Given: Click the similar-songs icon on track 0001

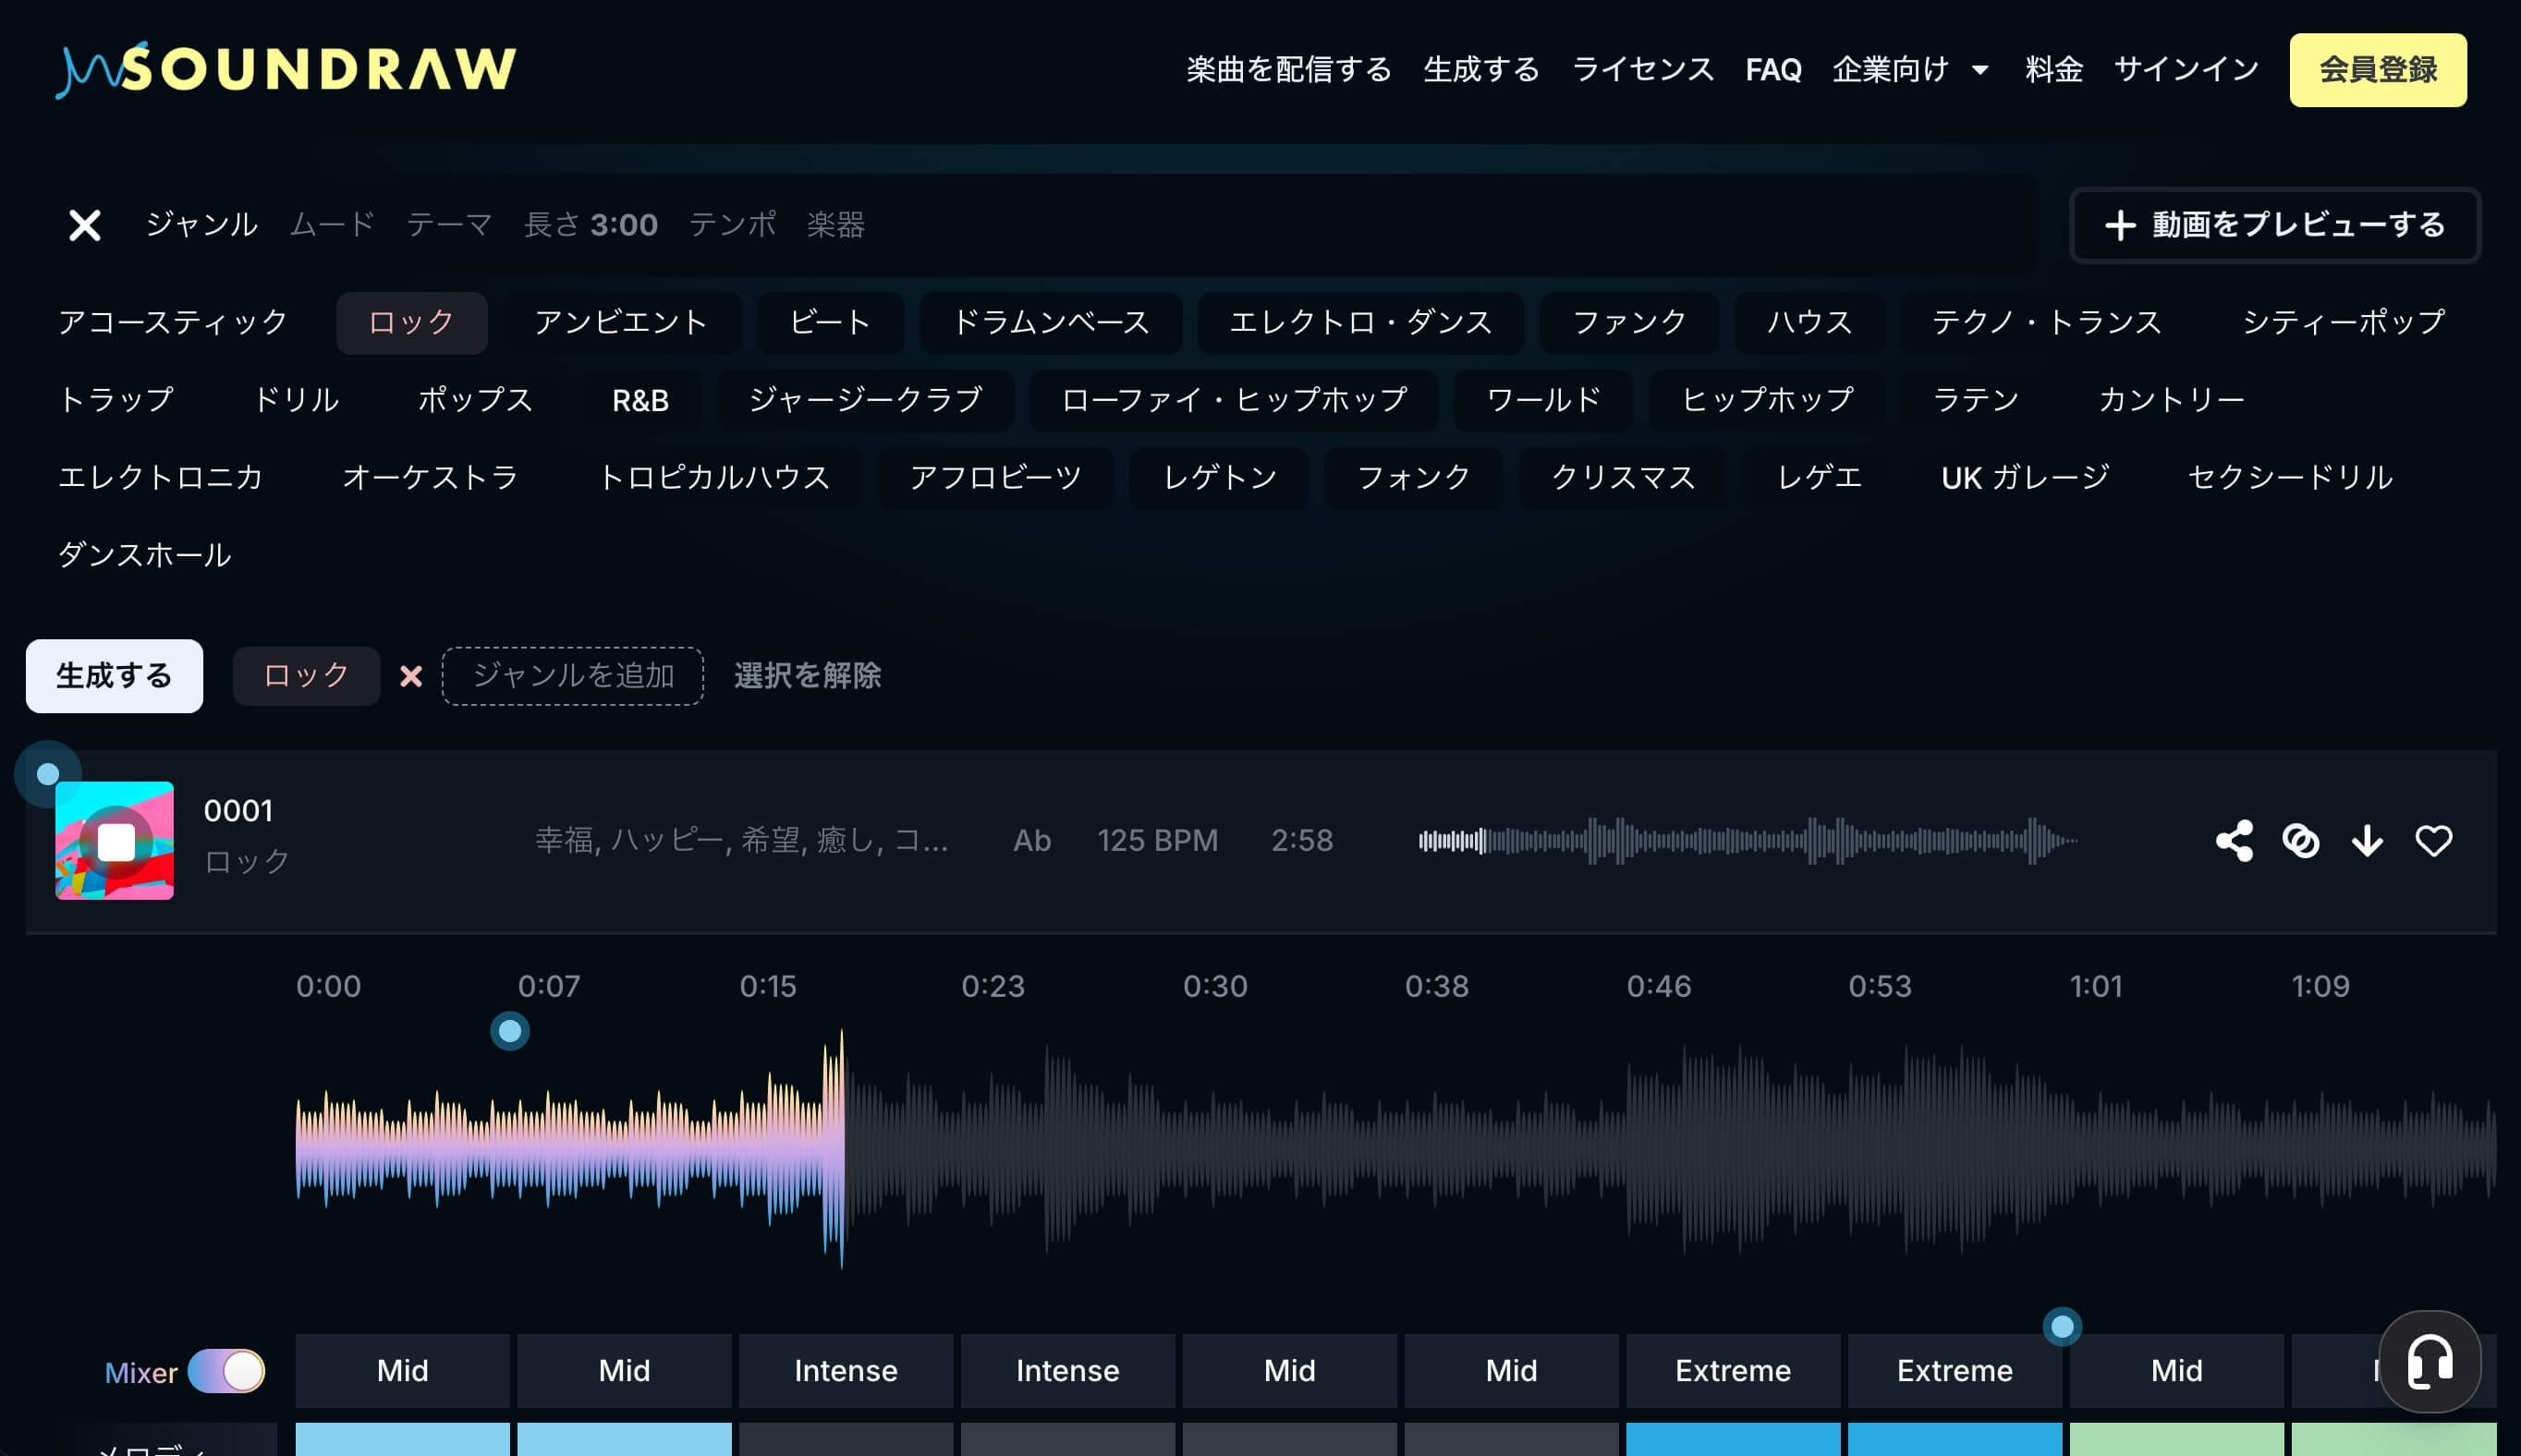Looking at the screenshot, I should click(2301, 841).
